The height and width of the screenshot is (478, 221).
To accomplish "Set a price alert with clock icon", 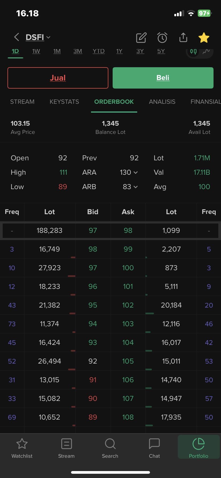I will (x=162, y=38).
